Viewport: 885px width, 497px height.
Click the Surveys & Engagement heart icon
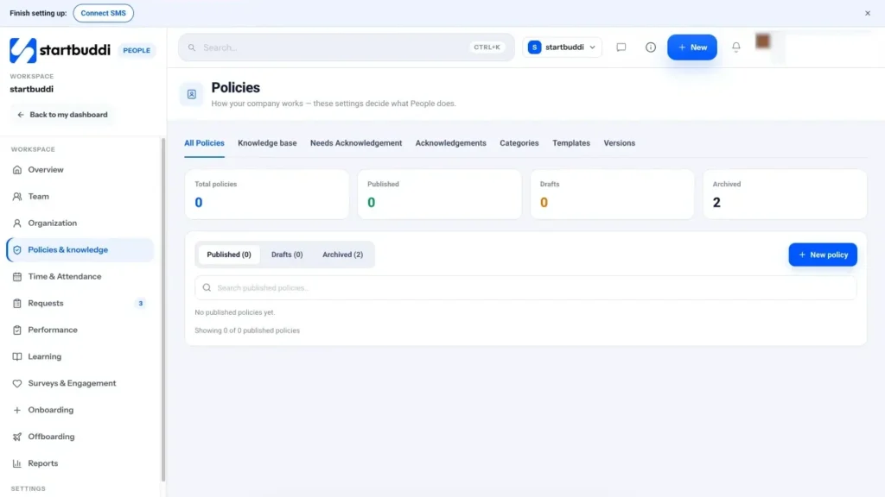(17, 383)
